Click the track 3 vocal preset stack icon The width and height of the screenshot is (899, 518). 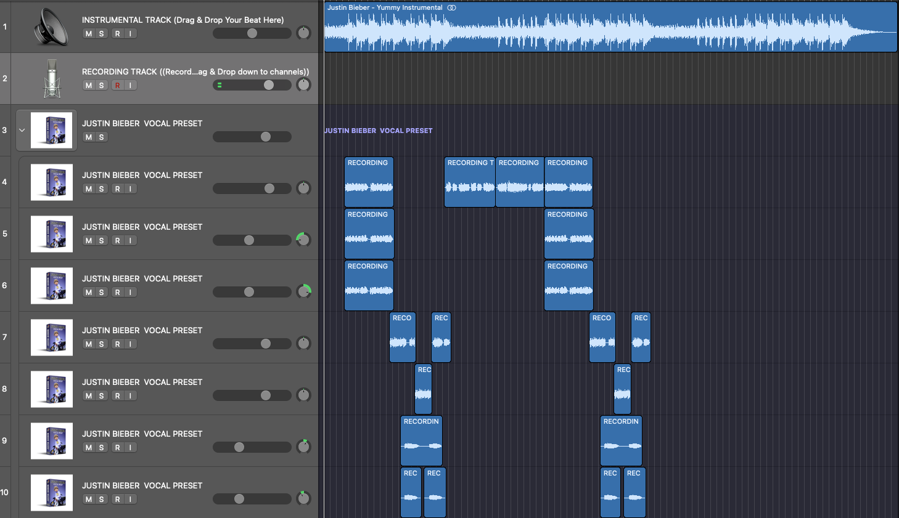coord(52,130)
